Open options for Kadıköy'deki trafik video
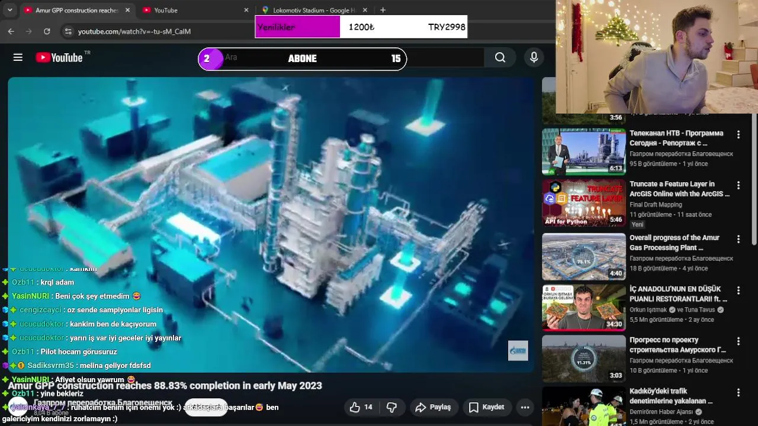This screenshot has width=758, height=426. (x=738, y=393)
